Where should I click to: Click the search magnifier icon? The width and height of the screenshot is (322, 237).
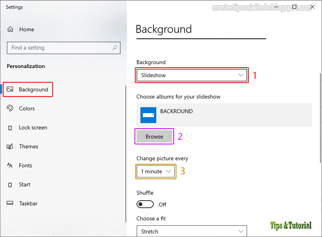tap(115, 48)
